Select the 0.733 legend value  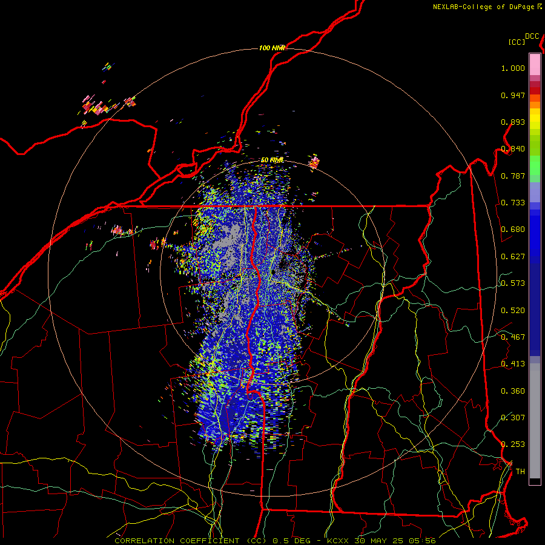(x=513, y=203)
